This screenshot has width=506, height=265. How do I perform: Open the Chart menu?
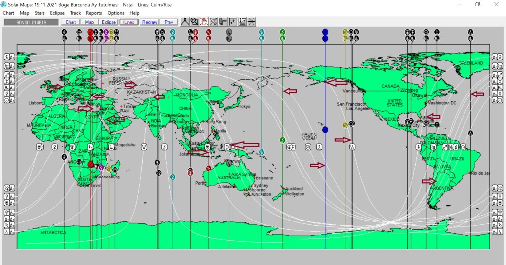click(8, 13)
